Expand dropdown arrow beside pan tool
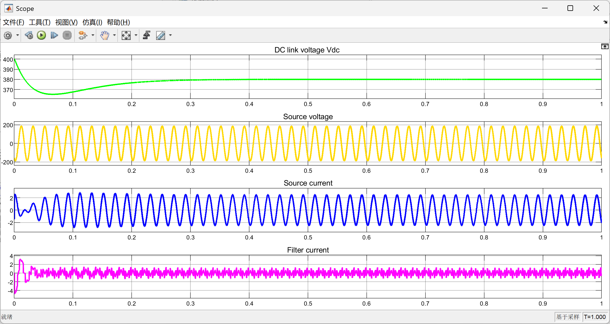The height and width of the screenshot is (324, 610). tap(114, 35)
